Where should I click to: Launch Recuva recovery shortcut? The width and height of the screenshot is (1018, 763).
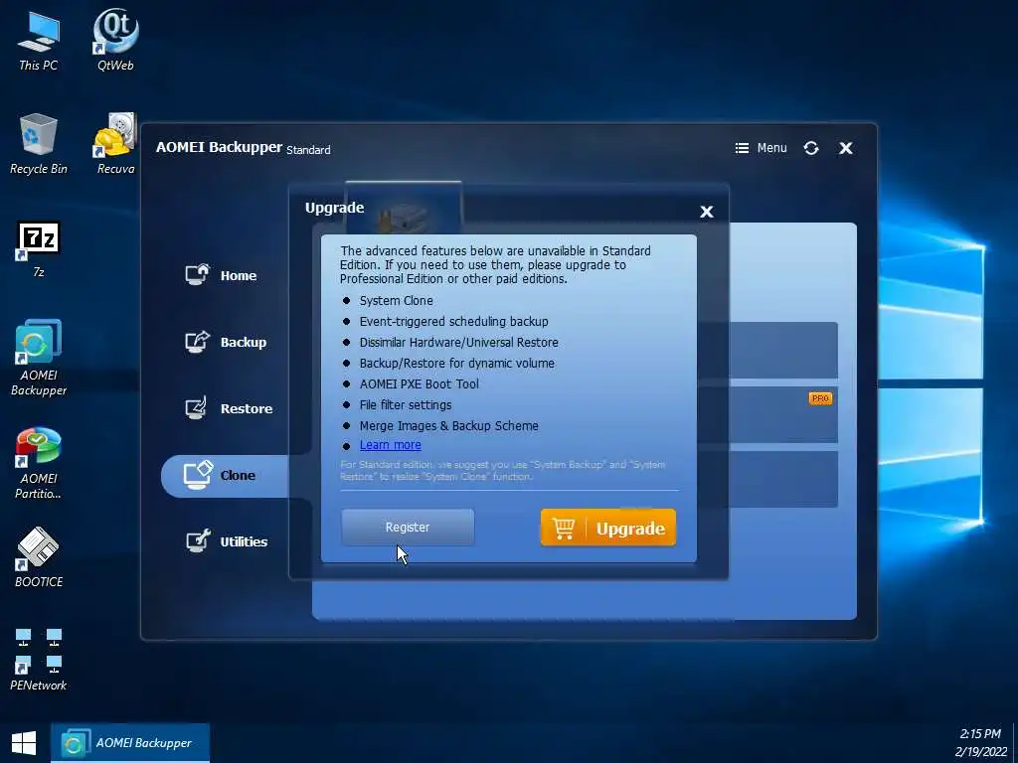(115, 143)
